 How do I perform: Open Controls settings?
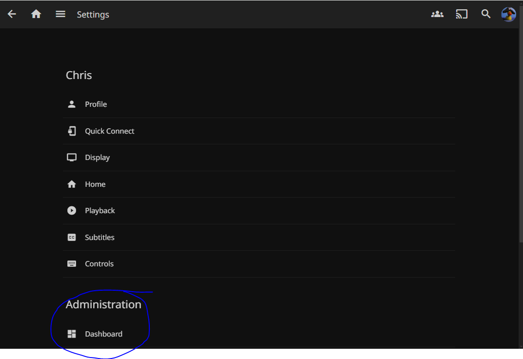point(99,264)
